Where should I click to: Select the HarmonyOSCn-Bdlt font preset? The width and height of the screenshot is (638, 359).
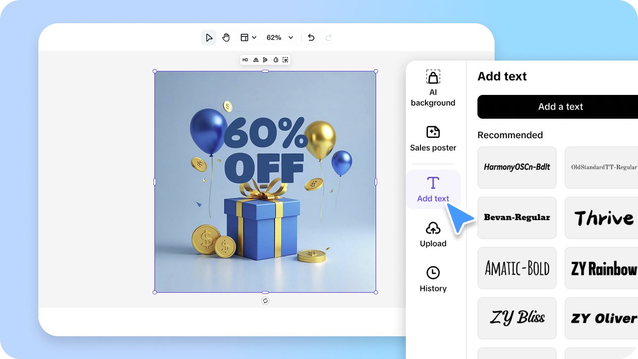point(517,167)
